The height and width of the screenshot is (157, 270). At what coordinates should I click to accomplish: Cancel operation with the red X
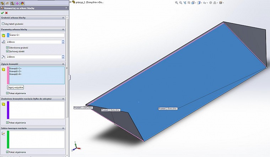click(6, 13)
